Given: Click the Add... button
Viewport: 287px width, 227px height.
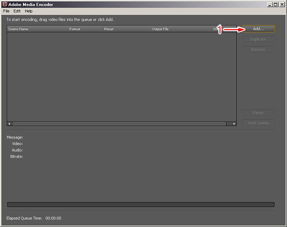Looking at the screenshot, I should (x=258, y=29).
